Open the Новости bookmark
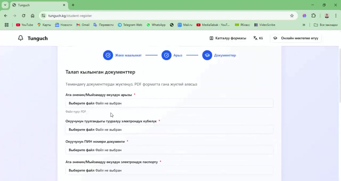Screen dimensions: 341x181 pos(63,25)
